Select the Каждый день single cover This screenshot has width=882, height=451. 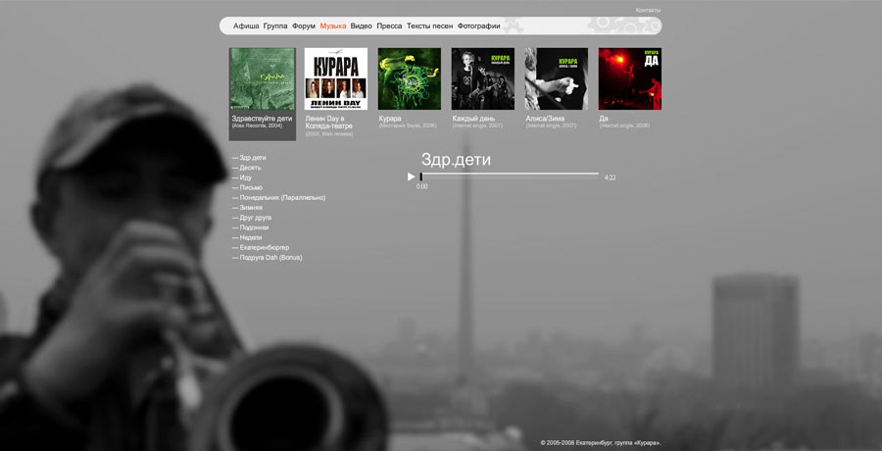[x=482, y=78]
